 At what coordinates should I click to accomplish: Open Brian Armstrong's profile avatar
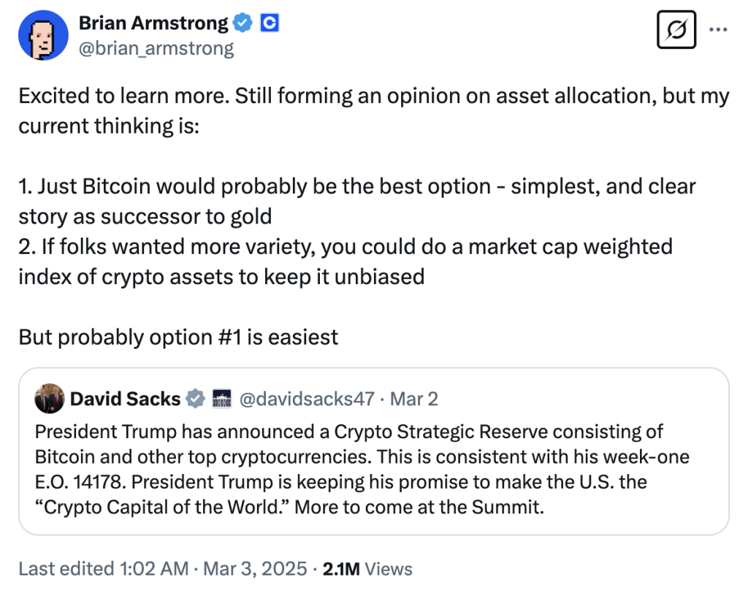coord(43,35)
